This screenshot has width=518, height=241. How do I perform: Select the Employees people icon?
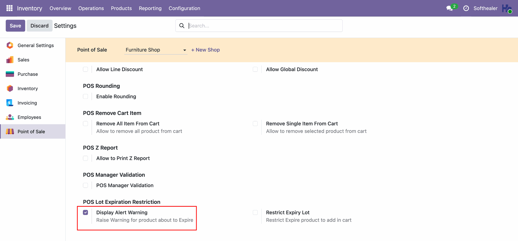tap(10, 117)
